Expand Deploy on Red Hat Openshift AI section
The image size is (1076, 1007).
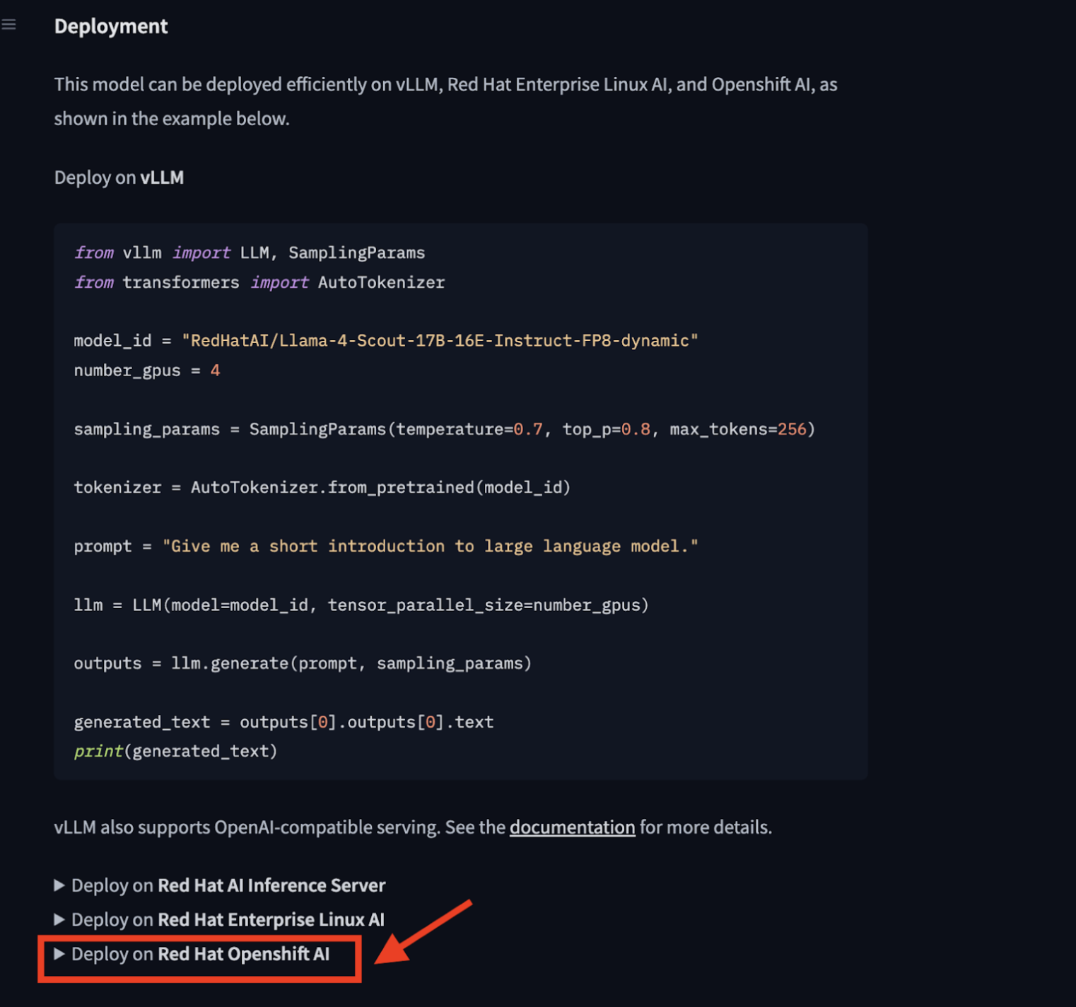pos(192,954)
